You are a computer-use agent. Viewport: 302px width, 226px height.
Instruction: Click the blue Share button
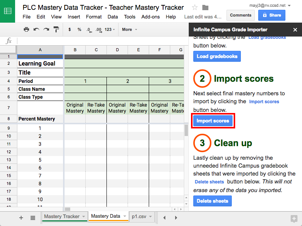(x=271, y=15)
